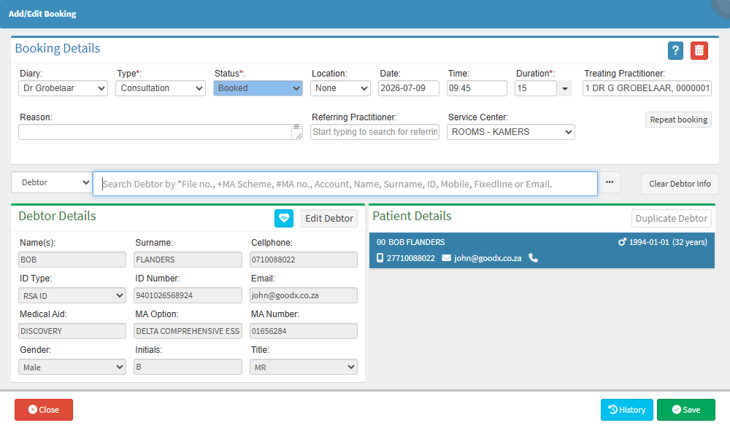Image resolution: width=730 pixels, height=428 pixels.
Task: Click the Reason textarea resize handle
Action: pos(298,135)
